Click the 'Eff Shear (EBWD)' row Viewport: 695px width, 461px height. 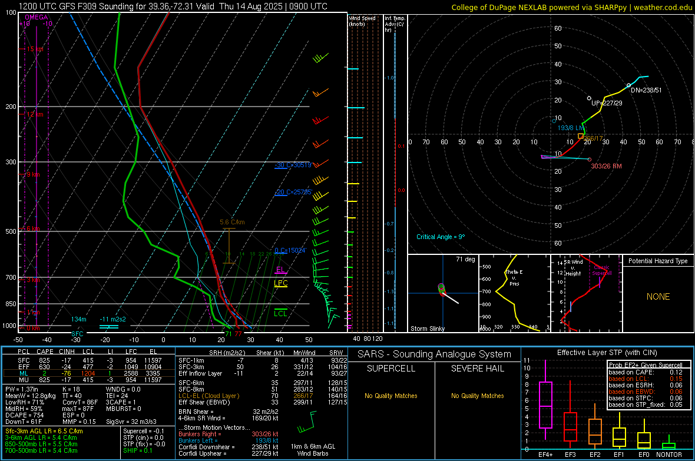[263, 403]
